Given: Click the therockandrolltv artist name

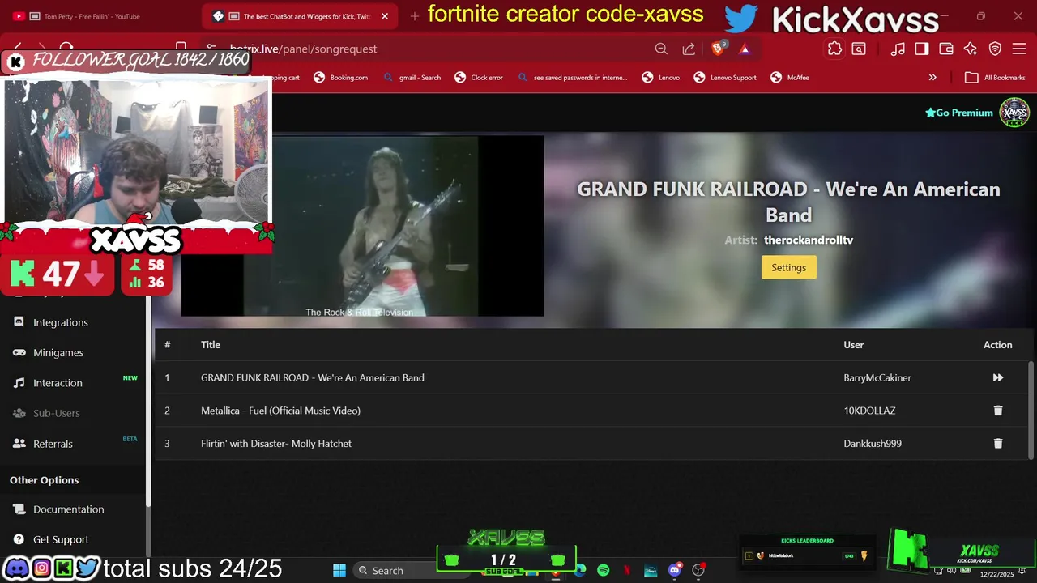Looking at the screenshot, I should (809, 240).
